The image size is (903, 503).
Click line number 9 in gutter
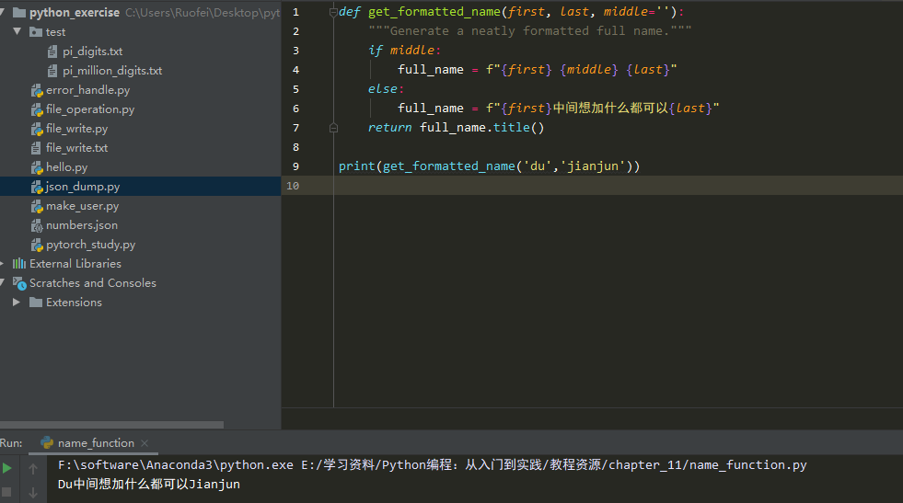[x=295, y=166]
